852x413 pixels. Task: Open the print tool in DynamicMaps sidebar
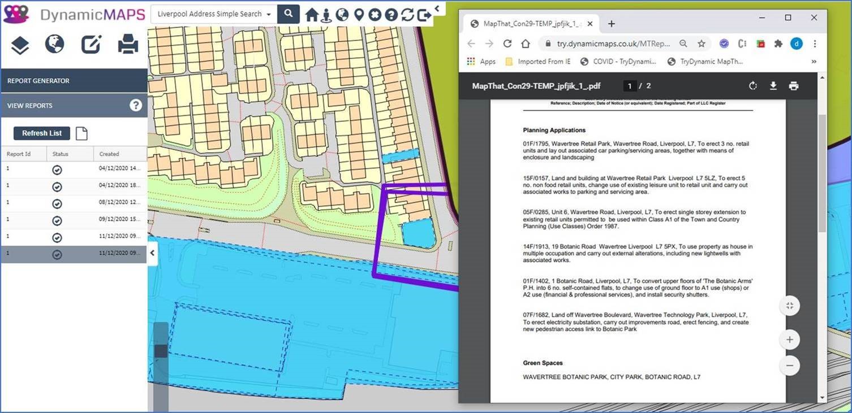point(128,44)
